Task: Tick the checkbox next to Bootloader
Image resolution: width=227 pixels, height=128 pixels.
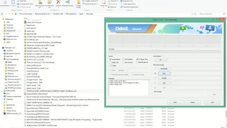Action: [155, 69]
